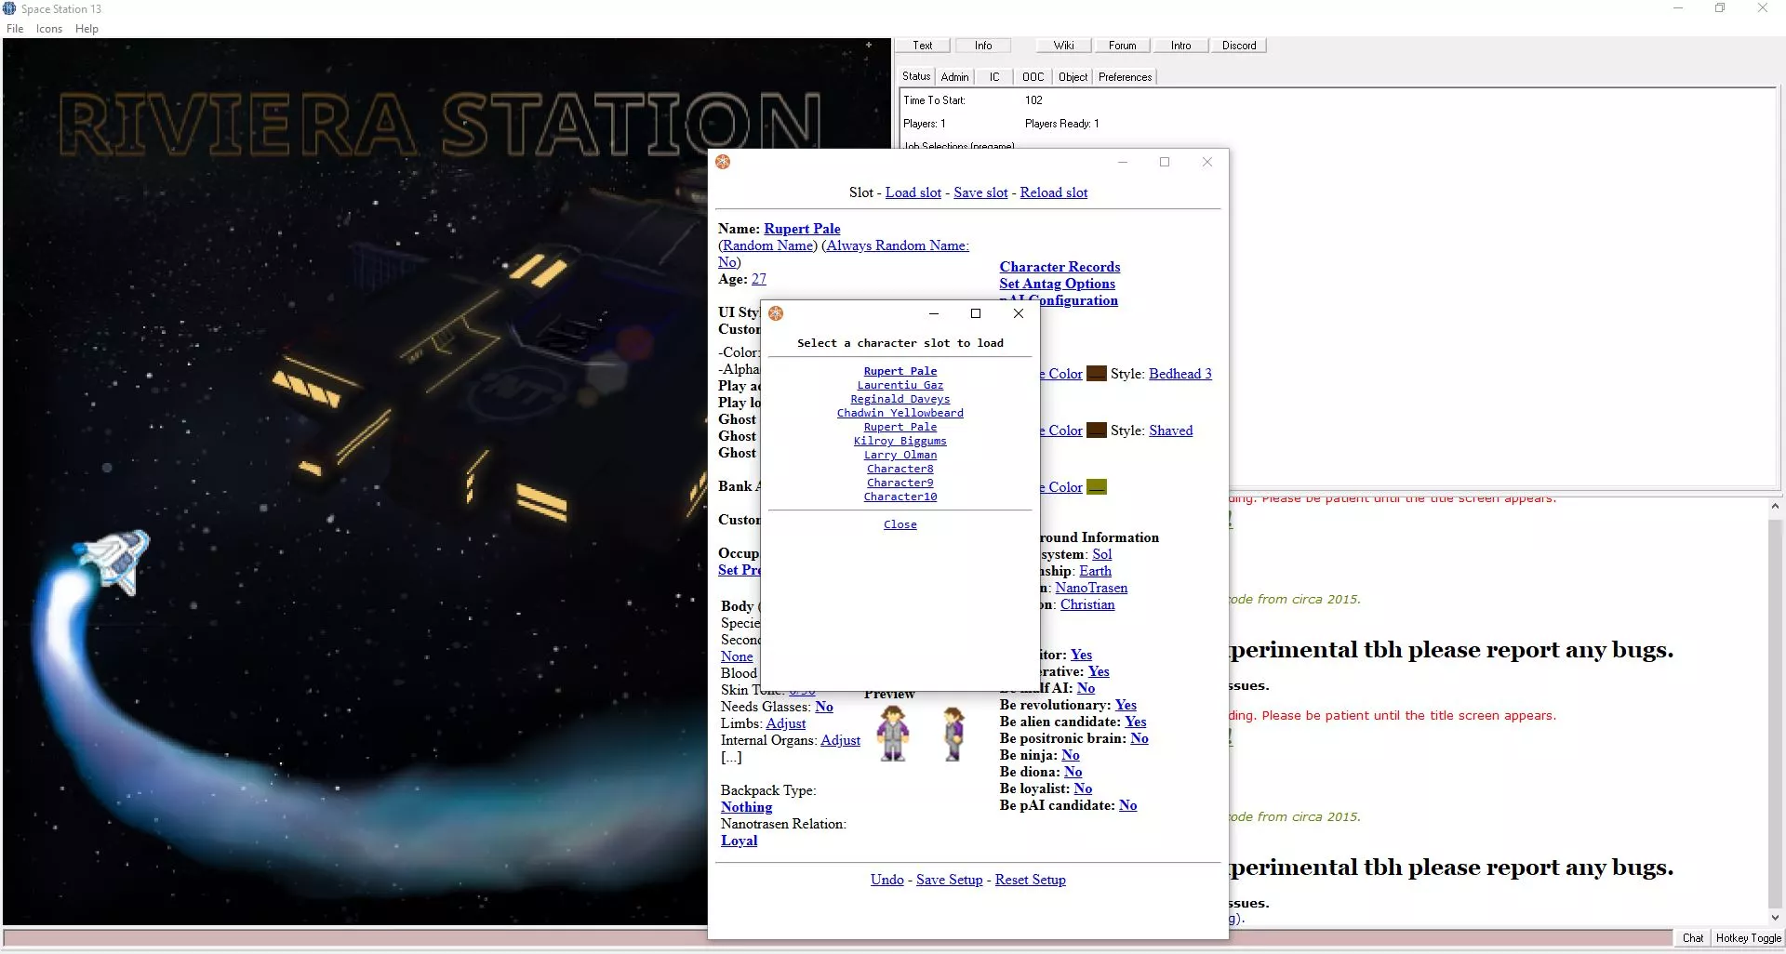The width and height of the screenshot is (1786, 954).
Task: Load the Reginald Daveys slot
Action: (x=900, y=399)
